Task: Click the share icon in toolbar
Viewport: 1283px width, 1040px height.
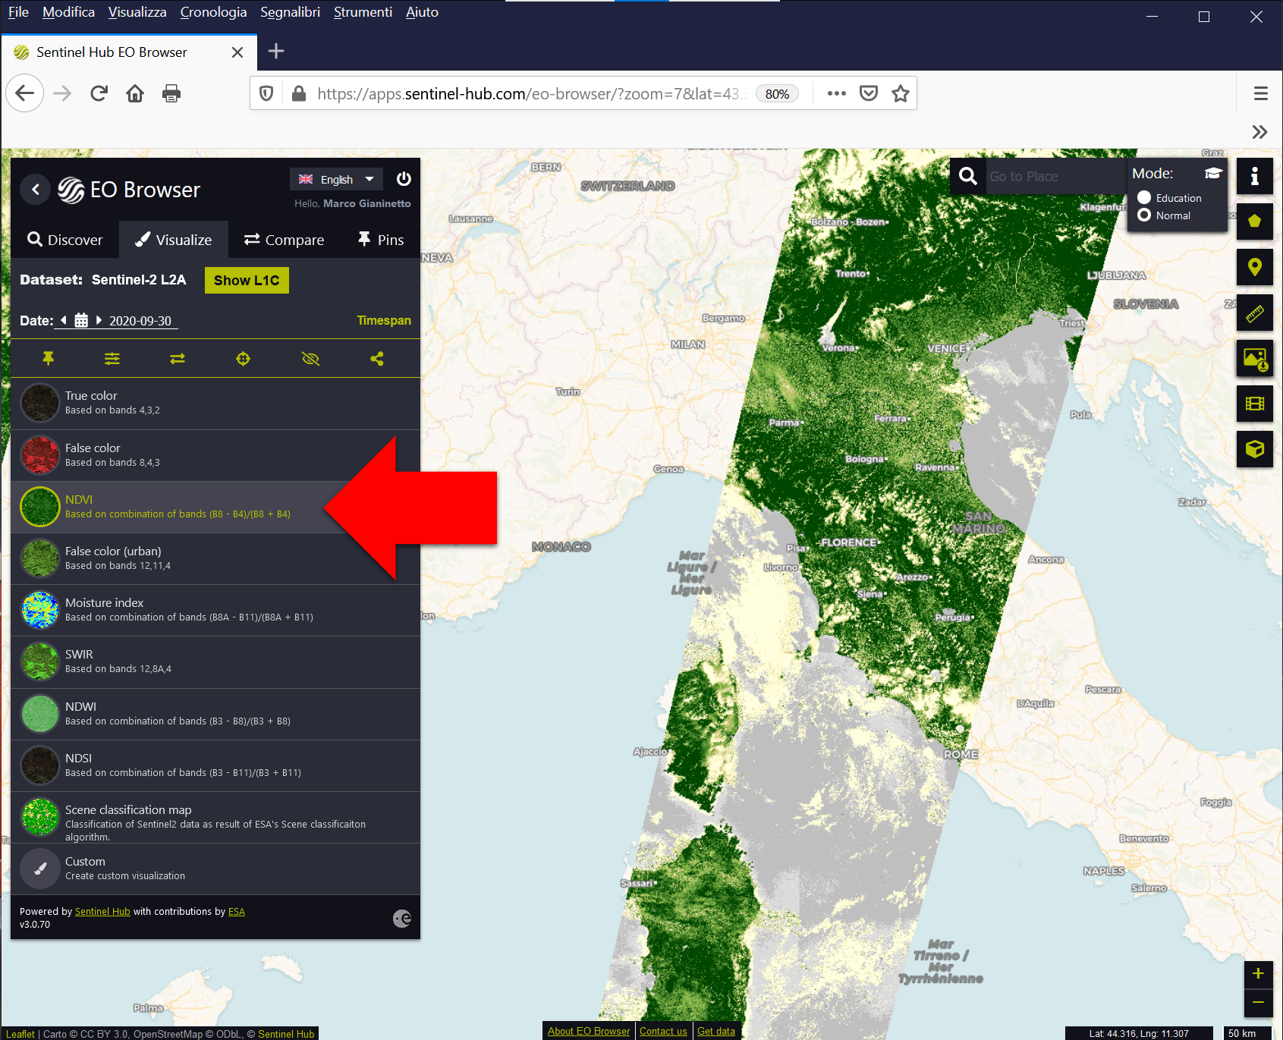Action: 377,358
